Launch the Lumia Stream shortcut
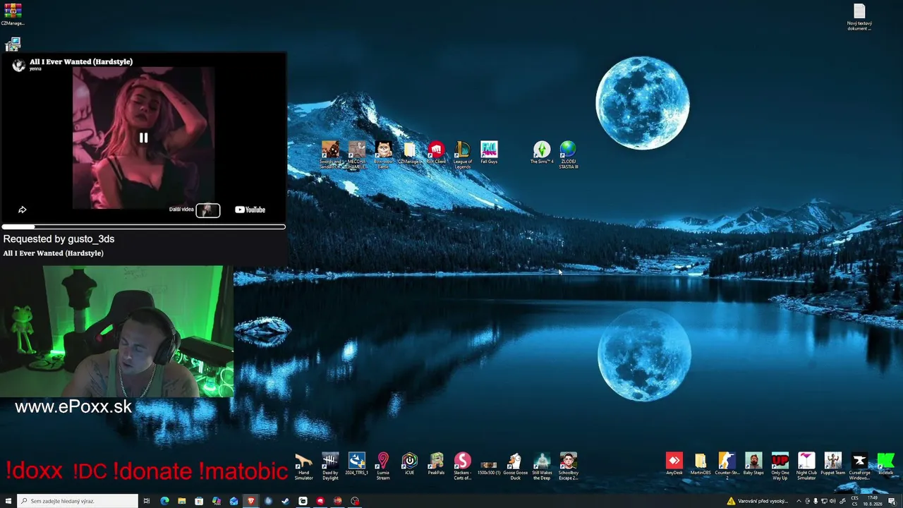This screenshot has width=903, height=508. point(383,467)
